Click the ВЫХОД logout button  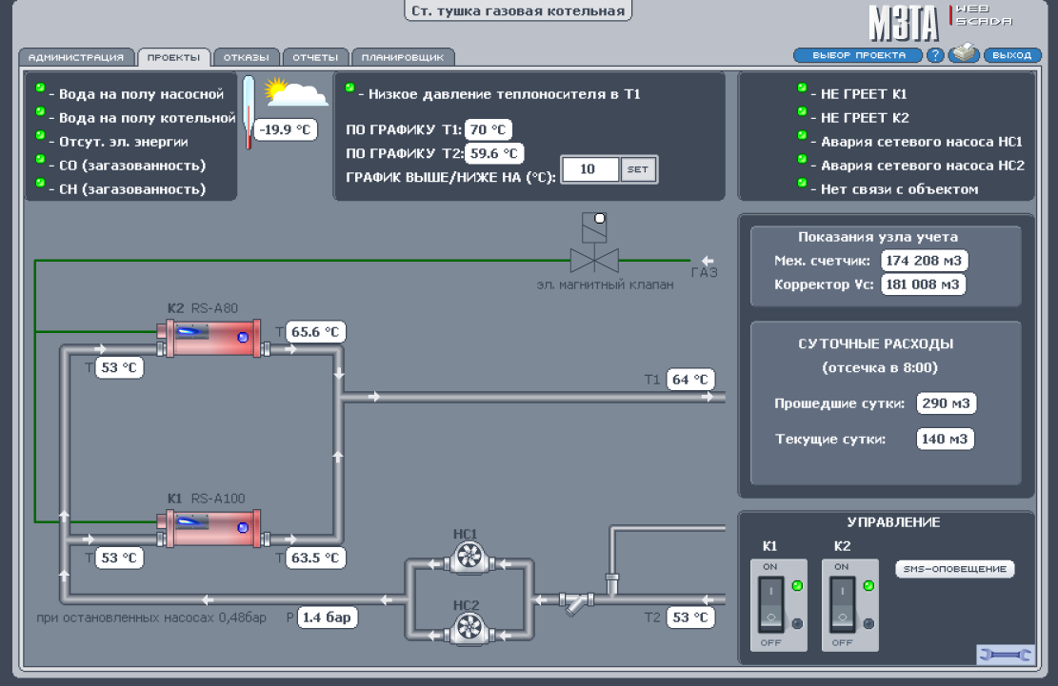[1012, 55]
